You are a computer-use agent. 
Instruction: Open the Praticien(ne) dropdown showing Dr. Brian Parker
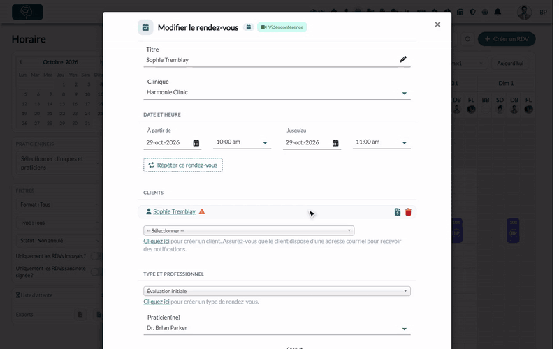coord(277,328)
